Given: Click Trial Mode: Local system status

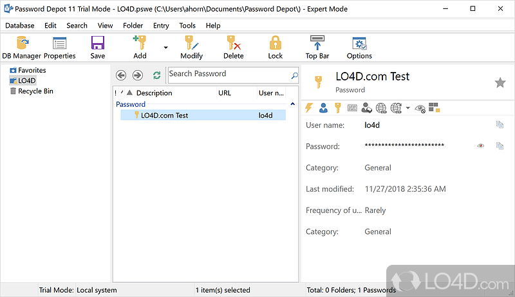Looking at the screenshot, I should tap(78, 290).
